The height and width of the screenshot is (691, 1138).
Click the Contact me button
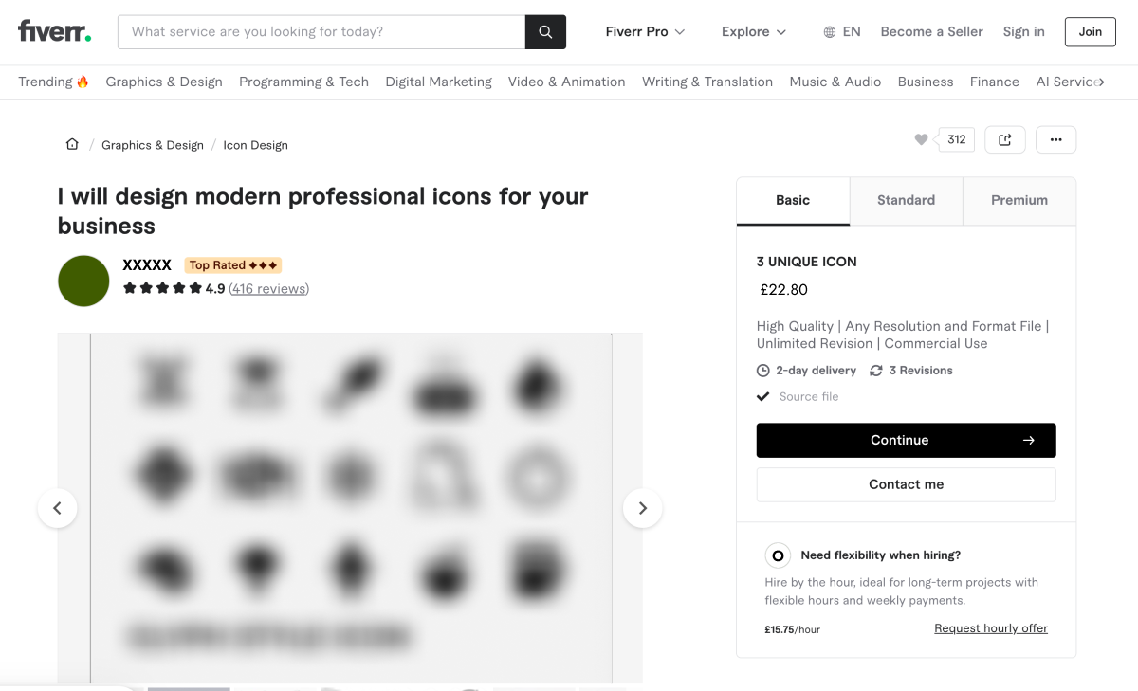[x=906, y=484]
